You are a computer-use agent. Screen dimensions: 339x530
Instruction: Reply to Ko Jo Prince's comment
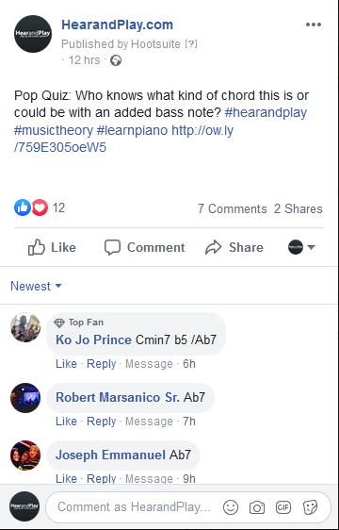coord(102,364)
